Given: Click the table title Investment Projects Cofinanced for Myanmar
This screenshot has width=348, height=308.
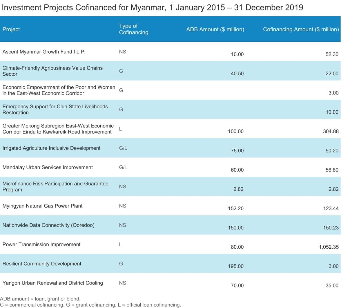Looking at the screenshot, I should 152,7.
